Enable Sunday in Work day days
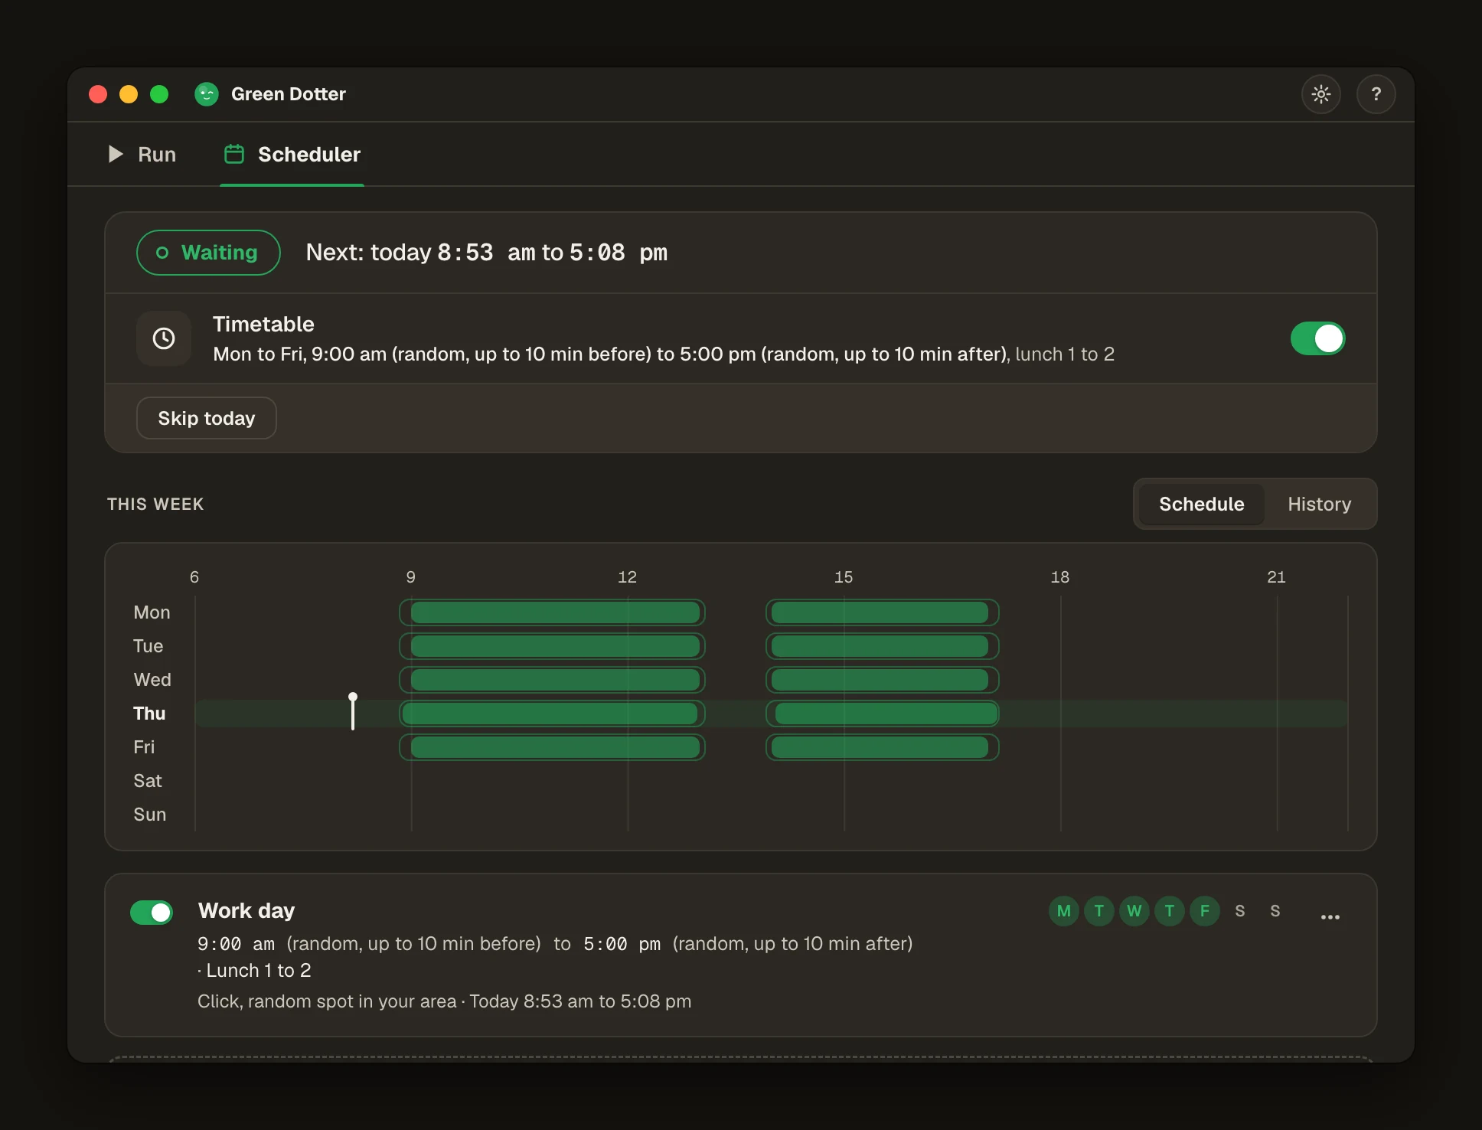 click(1275, 911)
